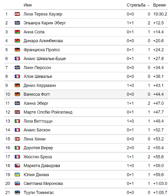Click the Ukrainian flag beside Юлия Джима
This screenshot has height=195, width=168.
(17, 174)
